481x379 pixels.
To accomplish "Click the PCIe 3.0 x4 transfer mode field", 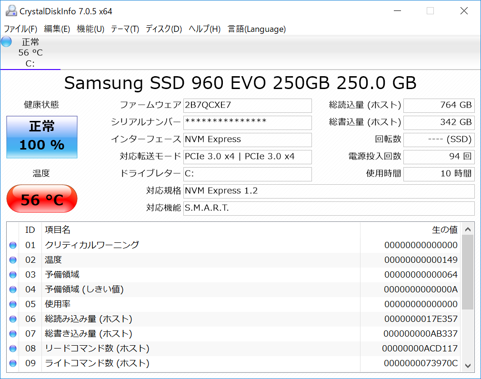I will pos(248,157).
